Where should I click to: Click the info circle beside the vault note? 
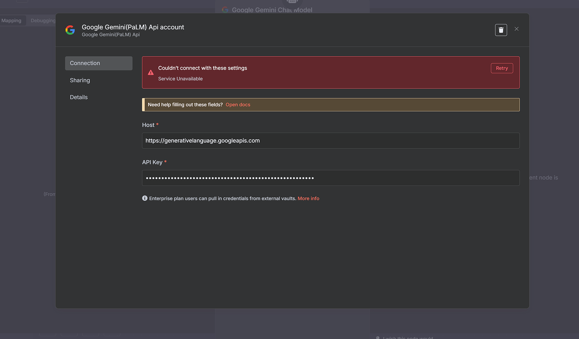point(145,198)
